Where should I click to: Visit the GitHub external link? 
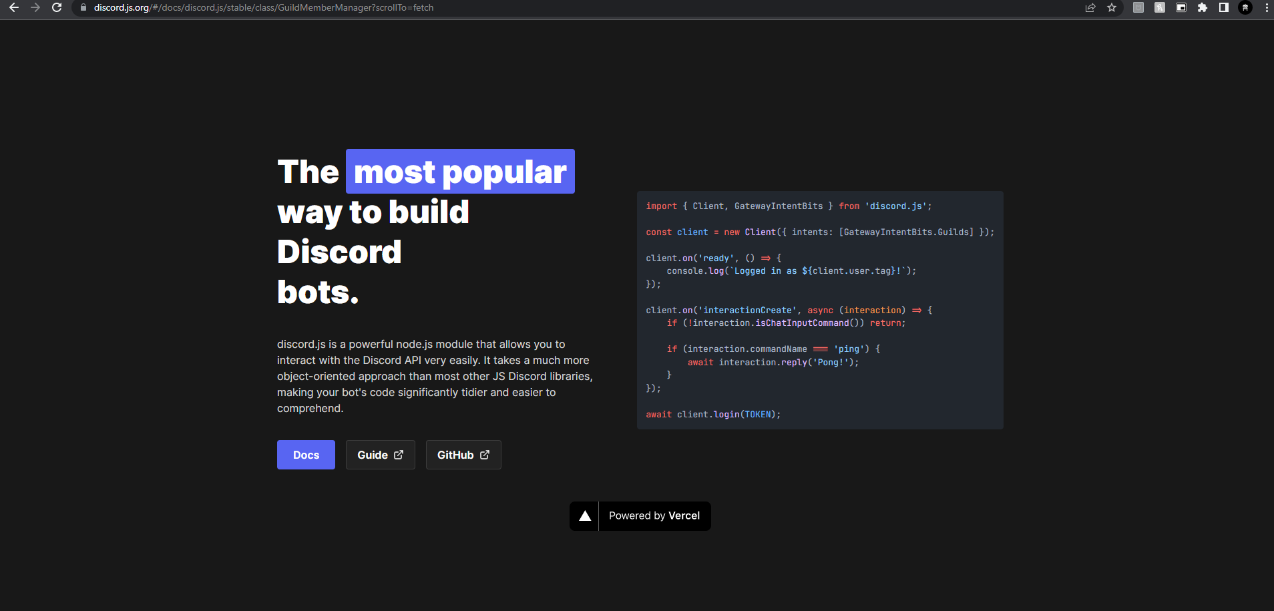463,455
